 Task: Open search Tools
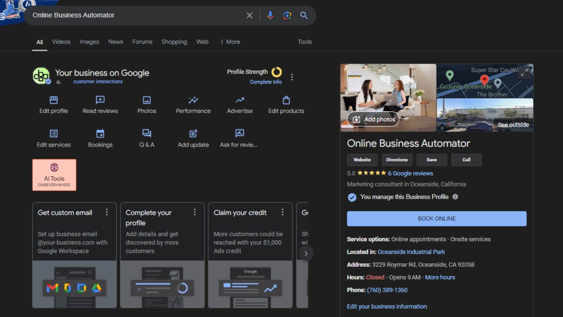(x=305, y=42)
